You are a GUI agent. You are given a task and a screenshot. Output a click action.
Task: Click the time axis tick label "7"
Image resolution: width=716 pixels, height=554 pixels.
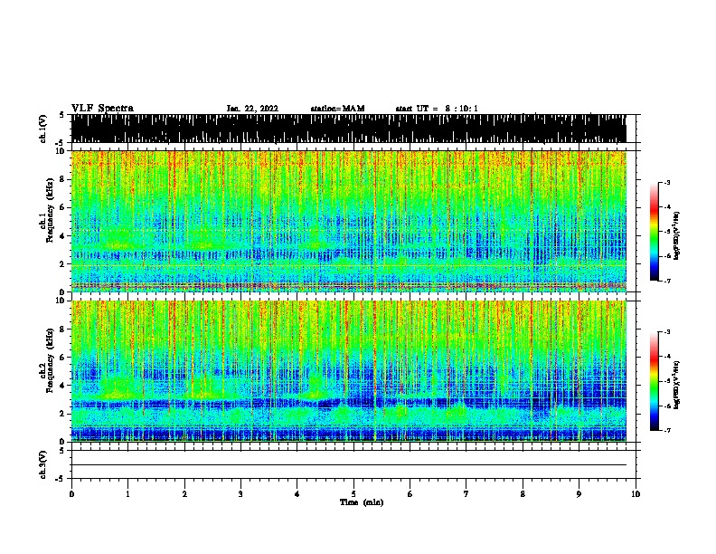coord(466,494)
